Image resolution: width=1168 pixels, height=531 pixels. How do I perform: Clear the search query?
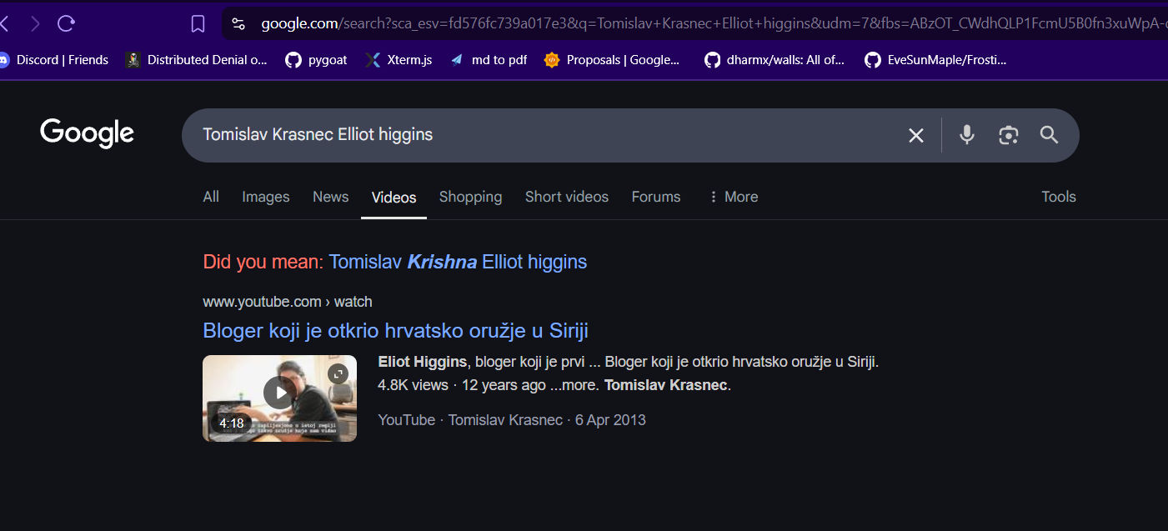[916, 135]
